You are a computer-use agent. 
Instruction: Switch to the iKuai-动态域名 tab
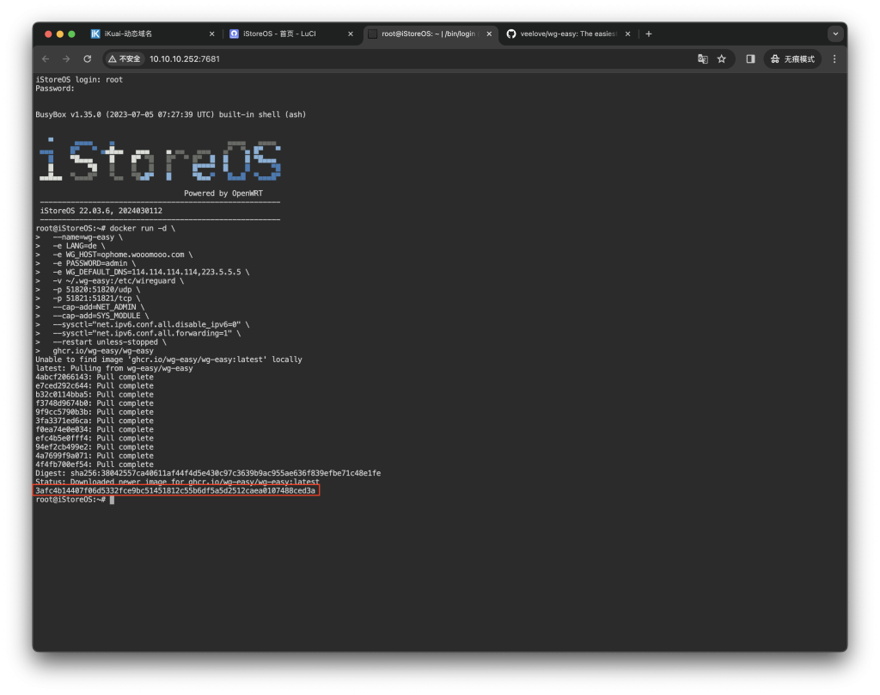151,34
